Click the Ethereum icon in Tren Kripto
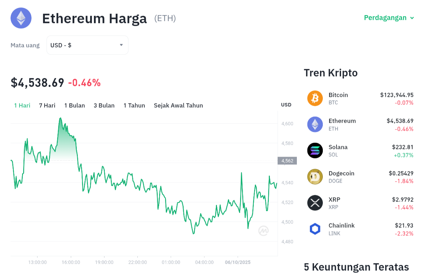This screenshot has width=422, height=274. pyautogui.click(x=315, y=124)
